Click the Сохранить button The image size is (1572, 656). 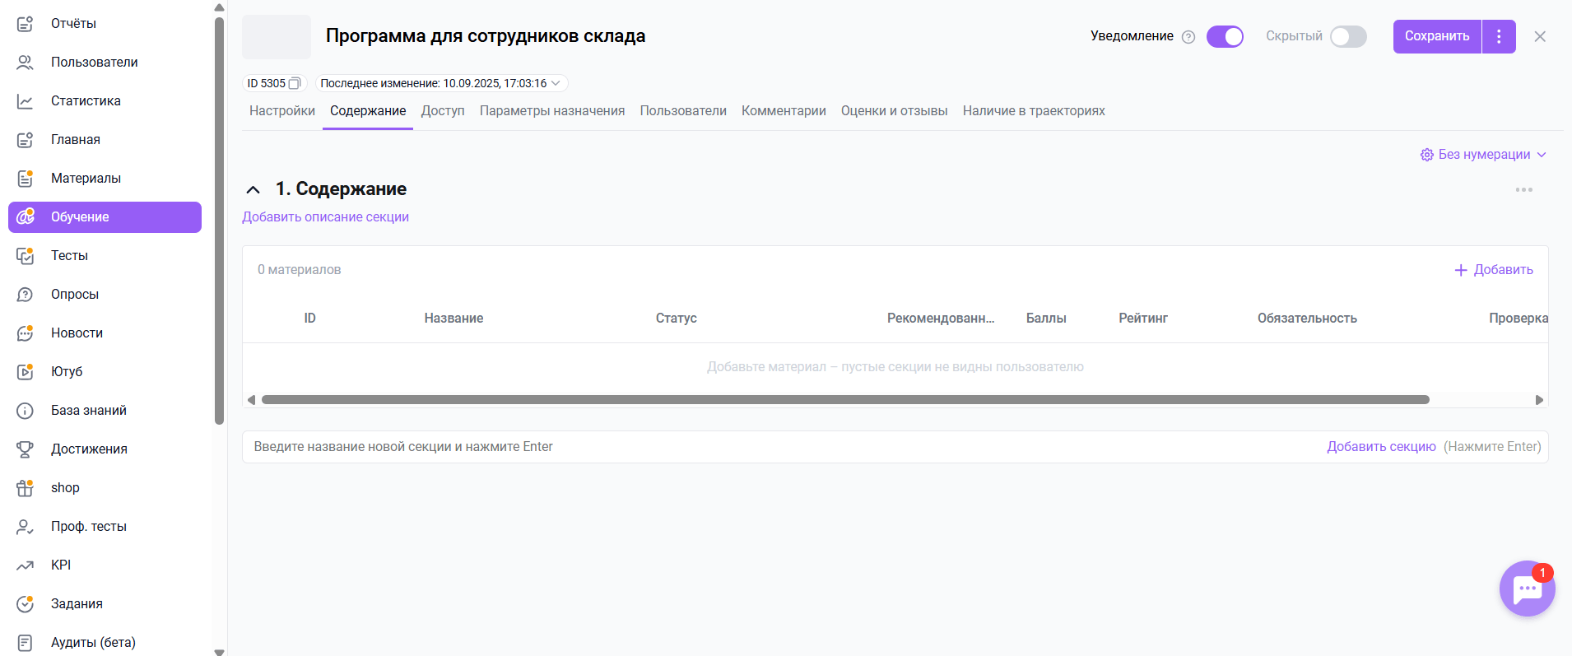coord(1437,36)
